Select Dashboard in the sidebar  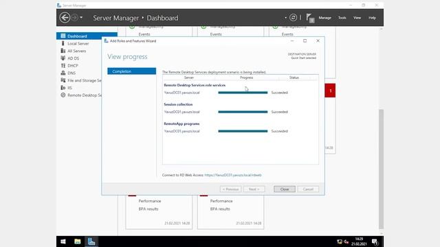point(87,36)
